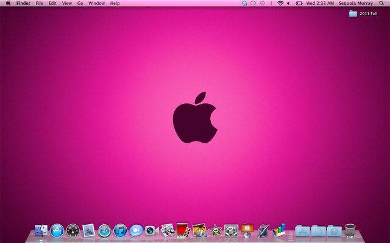The image size is (390, 243).
Task: Open the Bluetooth status menu
Action: [271, 3]
